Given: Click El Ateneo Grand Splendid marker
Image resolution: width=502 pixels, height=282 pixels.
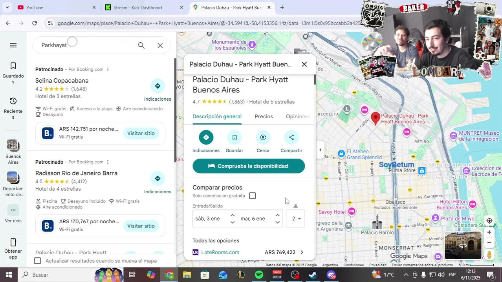Looking at the screenshot, I should [x=341, y=153].
